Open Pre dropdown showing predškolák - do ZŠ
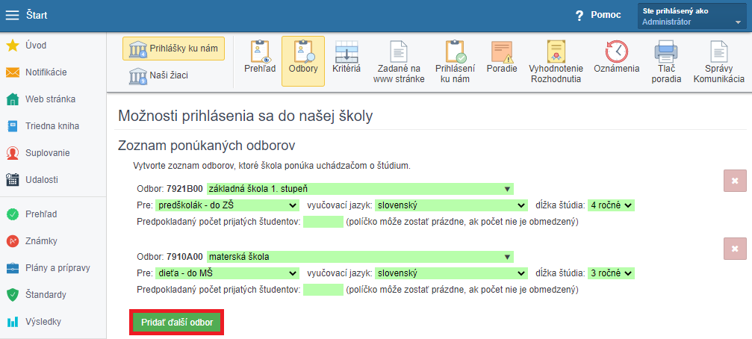This screenshot has width=752, height=339. pyautogui.click(x=227, y=205)
